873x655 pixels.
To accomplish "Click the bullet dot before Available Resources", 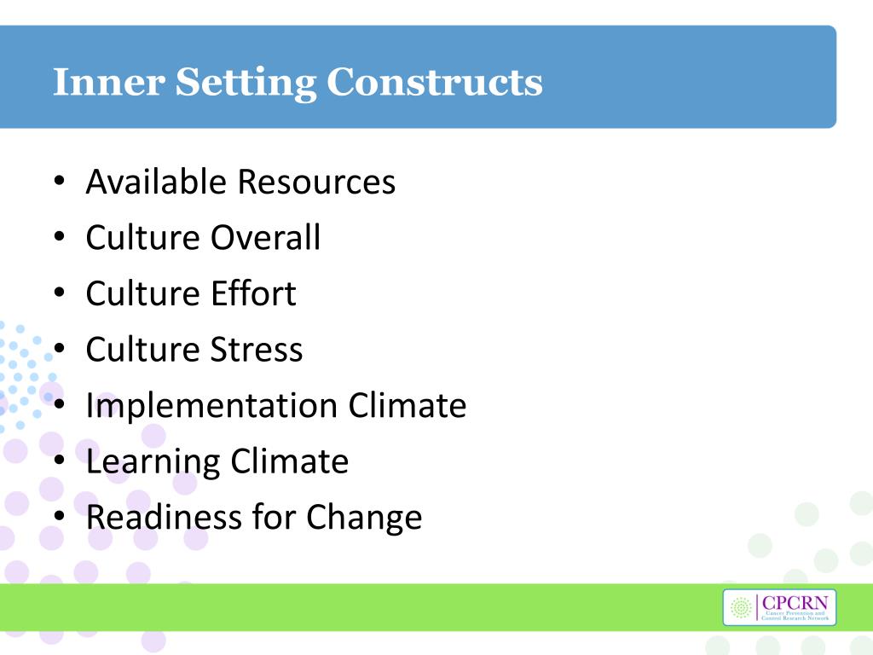I will point(60,181).
